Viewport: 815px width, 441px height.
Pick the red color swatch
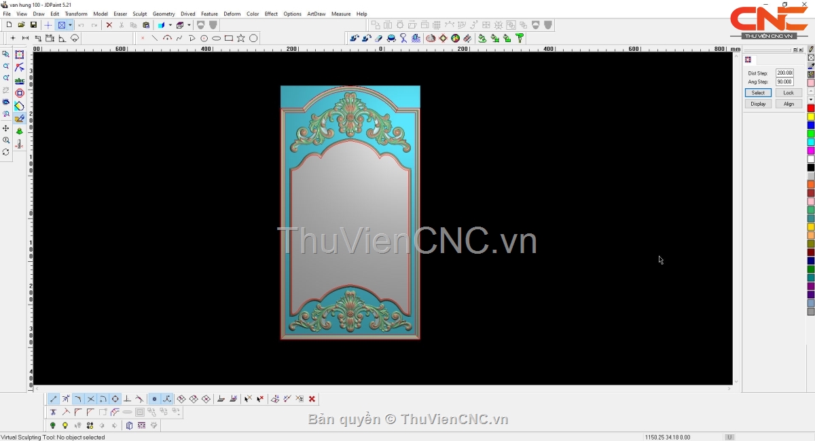click(x=811, y=109)
